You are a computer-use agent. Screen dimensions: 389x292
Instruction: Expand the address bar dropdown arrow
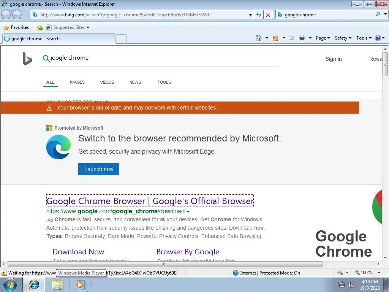pos(250,15)
